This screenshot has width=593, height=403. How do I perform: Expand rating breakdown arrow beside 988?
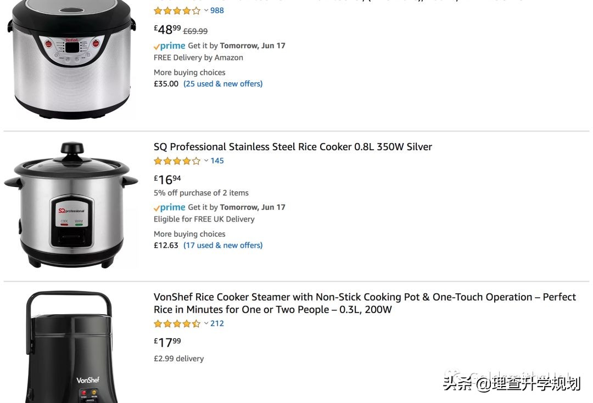pos(206,10)
